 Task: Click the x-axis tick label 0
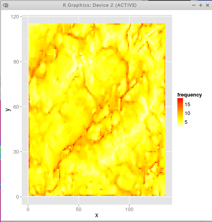[28, 210]
